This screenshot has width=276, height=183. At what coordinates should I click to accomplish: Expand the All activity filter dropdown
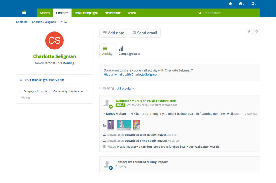click(126, 89)
